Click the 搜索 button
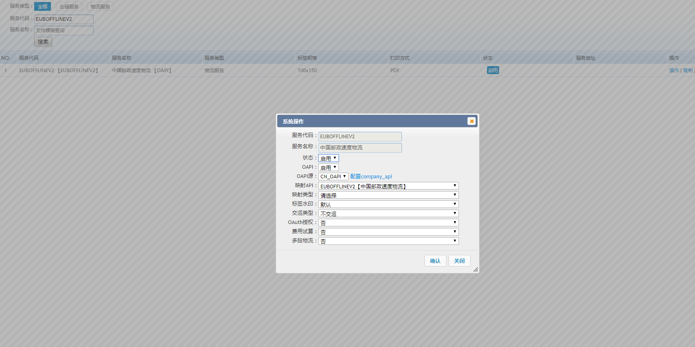The image size is (695, 347). (x=43, y=42)
